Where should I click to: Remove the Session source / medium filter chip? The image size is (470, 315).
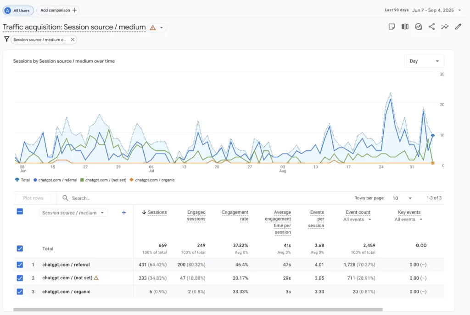coord(73,40)
